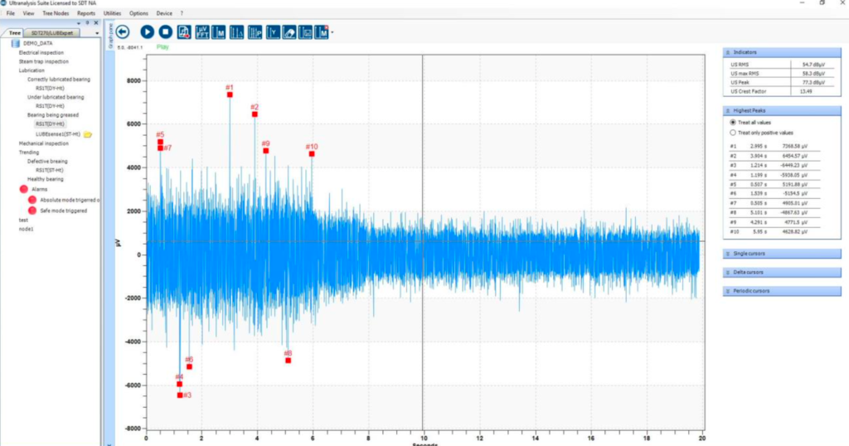
Task: Expand the Single cursors panel
Action: click(782, 254)
